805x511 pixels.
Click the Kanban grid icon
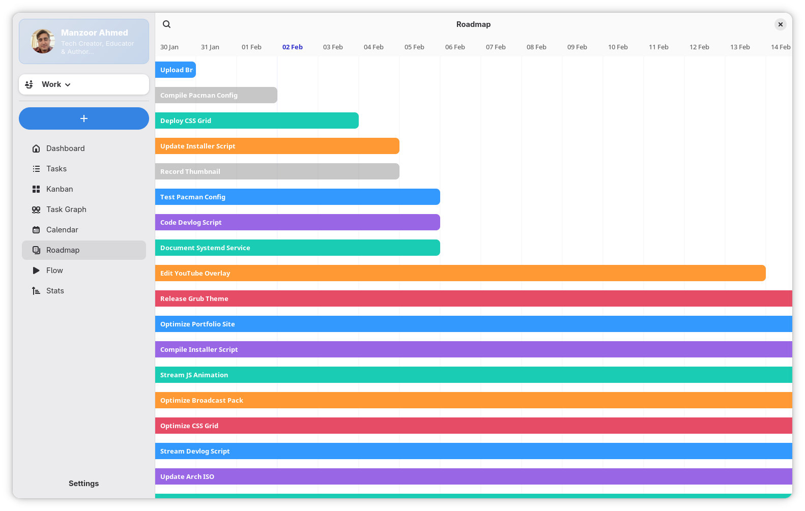click(36, 189)
